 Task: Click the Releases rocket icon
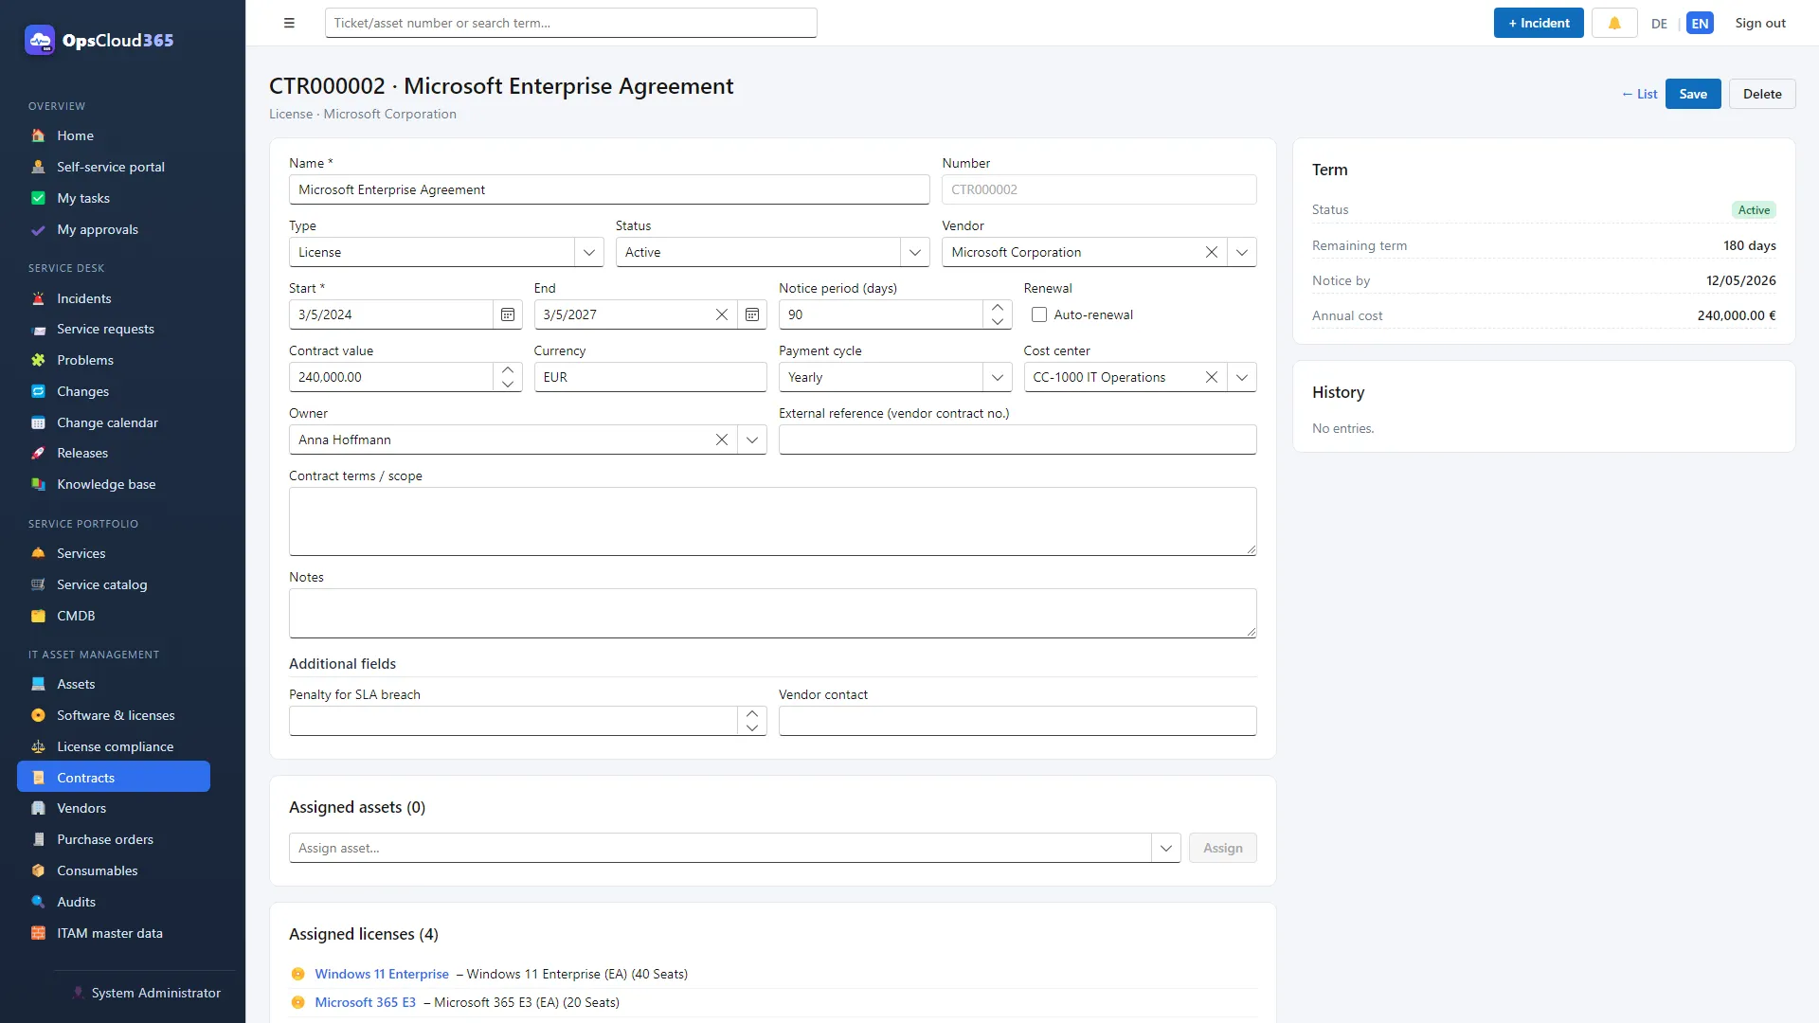point(38,453)
